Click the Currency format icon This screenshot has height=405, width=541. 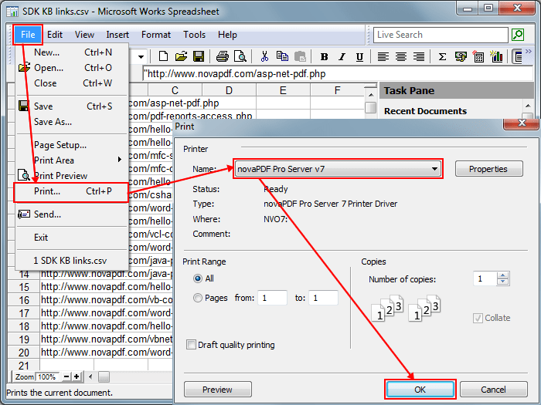pos(461,56)
